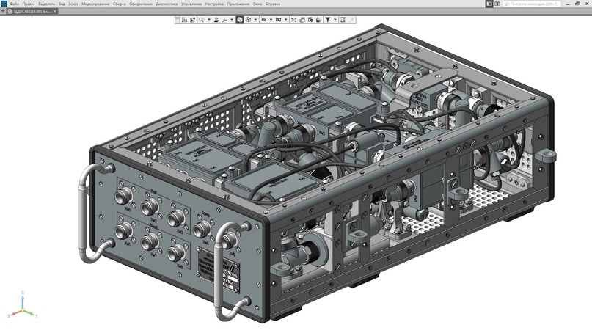Expand the hide-objects eye dropdown arrow
This screenshot has height=333, width=592.
(x=271, y=20)
